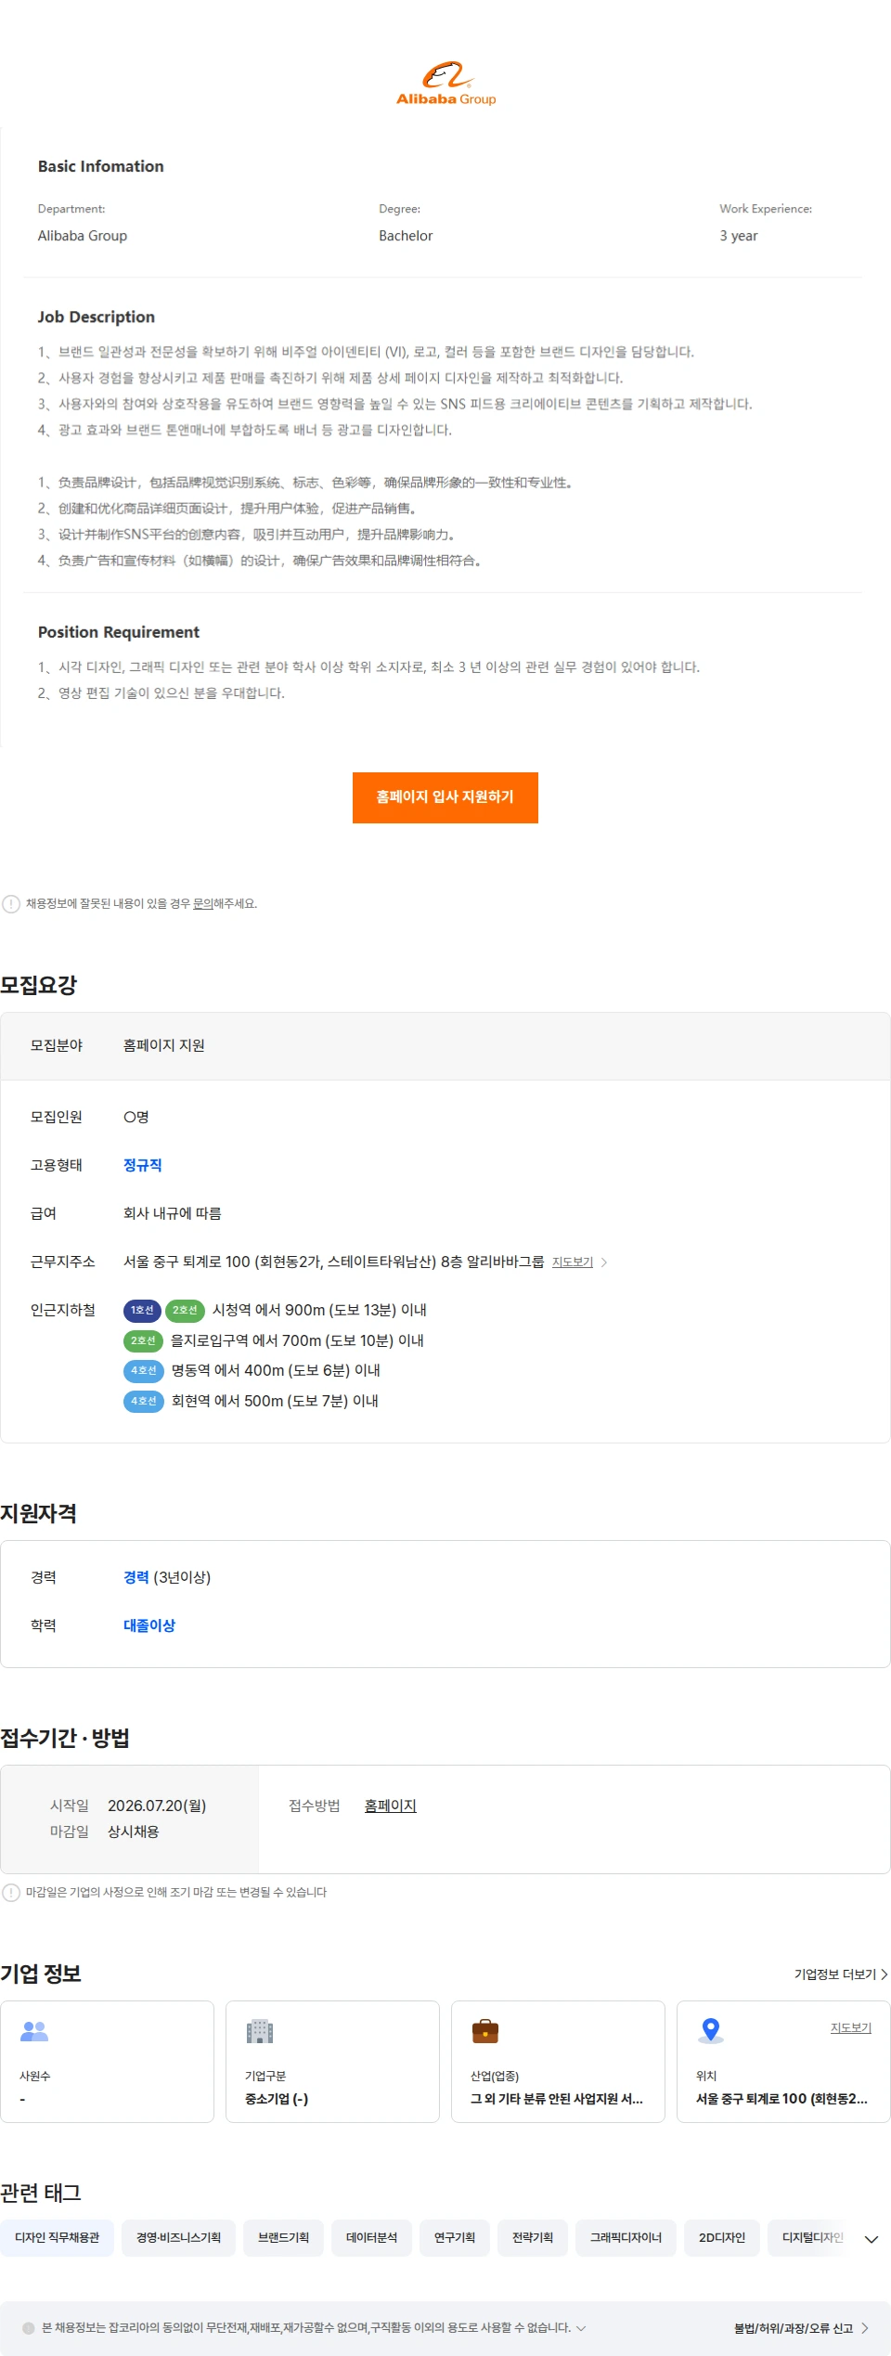Select the 연구기획 tag
Viewport: 891px width, 2356px height.
click(455, 2238)
